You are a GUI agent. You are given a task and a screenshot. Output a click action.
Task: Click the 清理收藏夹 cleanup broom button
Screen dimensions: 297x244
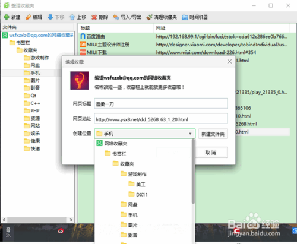click(x=162, y=17)
